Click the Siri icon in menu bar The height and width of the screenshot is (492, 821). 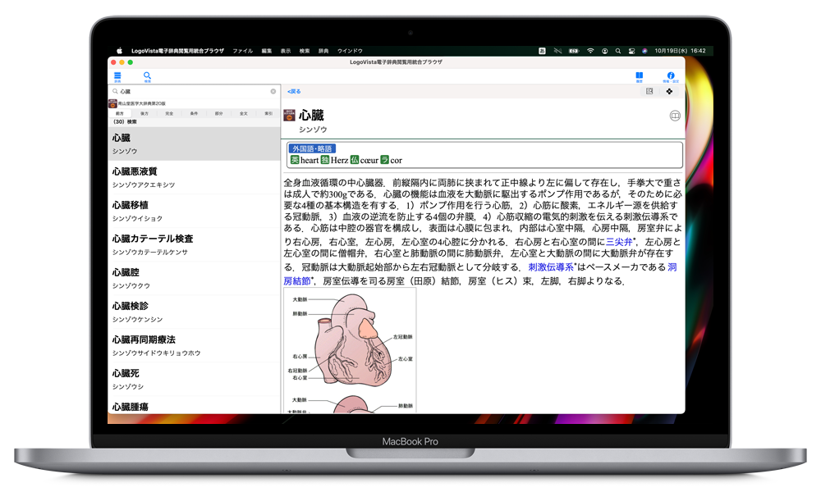click(644, 51)
